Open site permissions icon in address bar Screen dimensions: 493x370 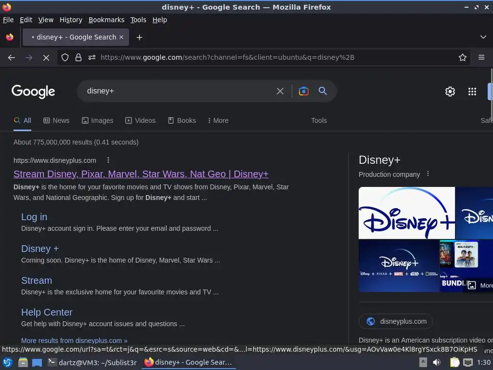pyautogui.click(x=92, y=57)
